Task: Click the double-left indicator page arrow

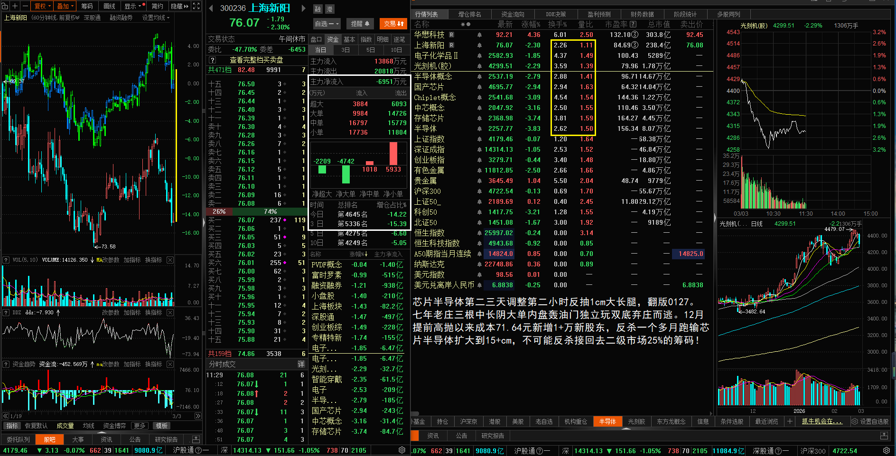Action: (x=6, y=416)
